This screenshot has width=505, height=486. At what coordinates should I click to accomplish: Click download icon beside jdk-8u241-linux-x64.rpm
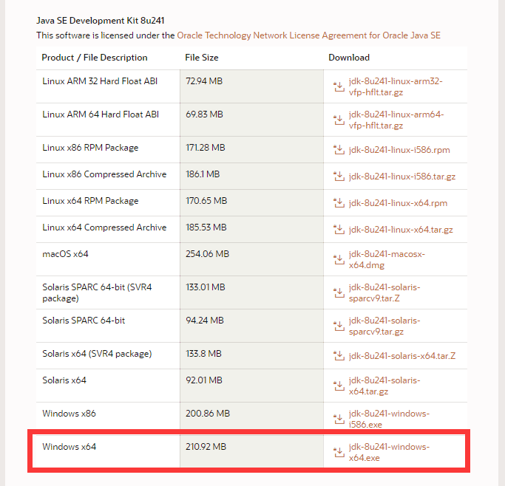[x=339, y=203]
